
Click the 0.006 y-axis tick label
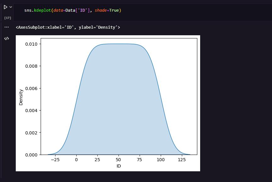(x=31, y=88)
